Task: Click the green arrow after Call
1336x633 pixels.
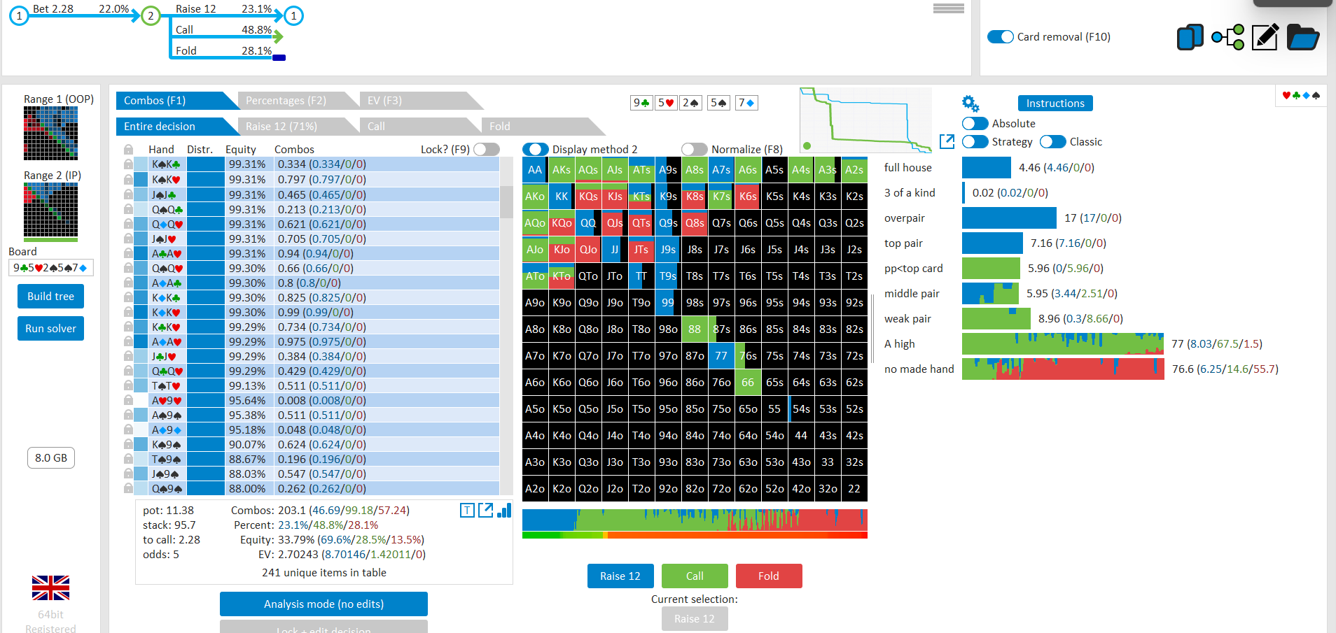Action: (x=279, y=36)
